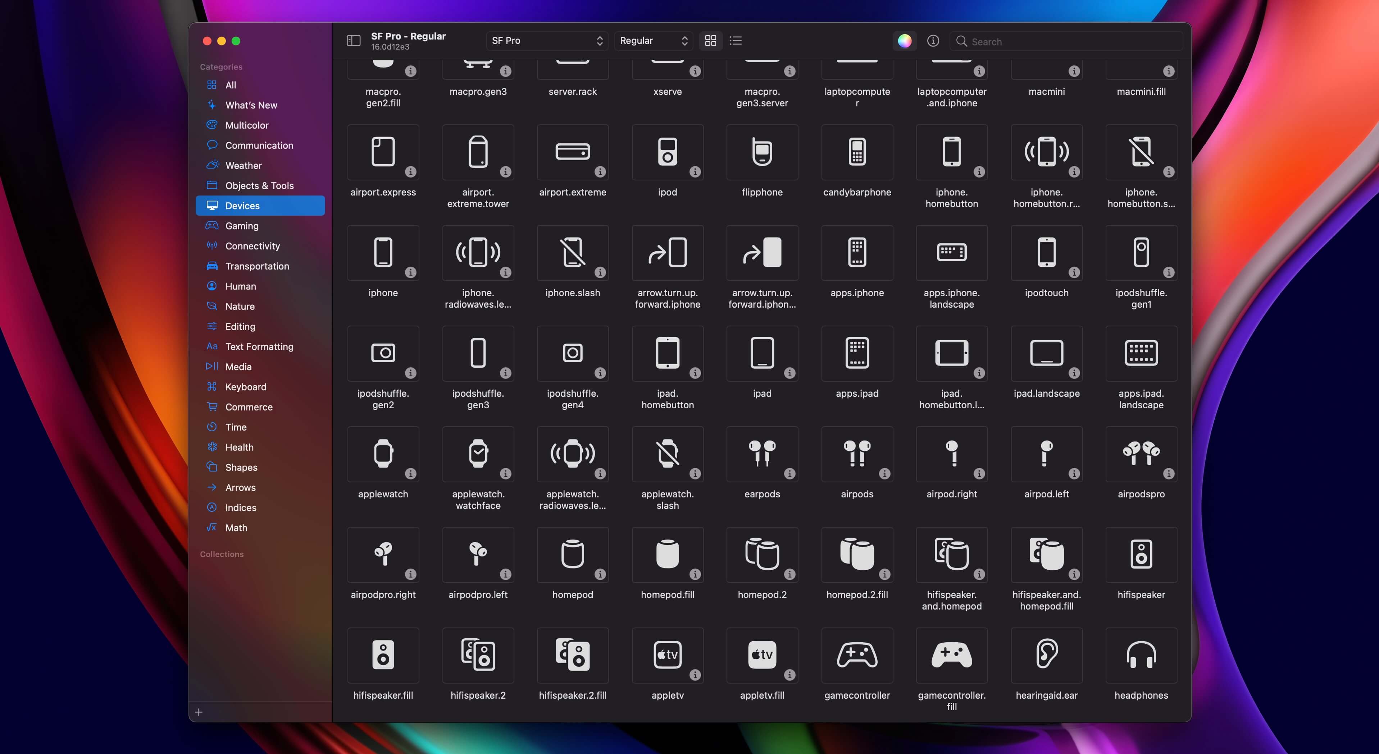Image resolution: width=1379 pixels, height=754 pixels.
Task: Click the info button on appletv
Action: (x=695, y=675)
